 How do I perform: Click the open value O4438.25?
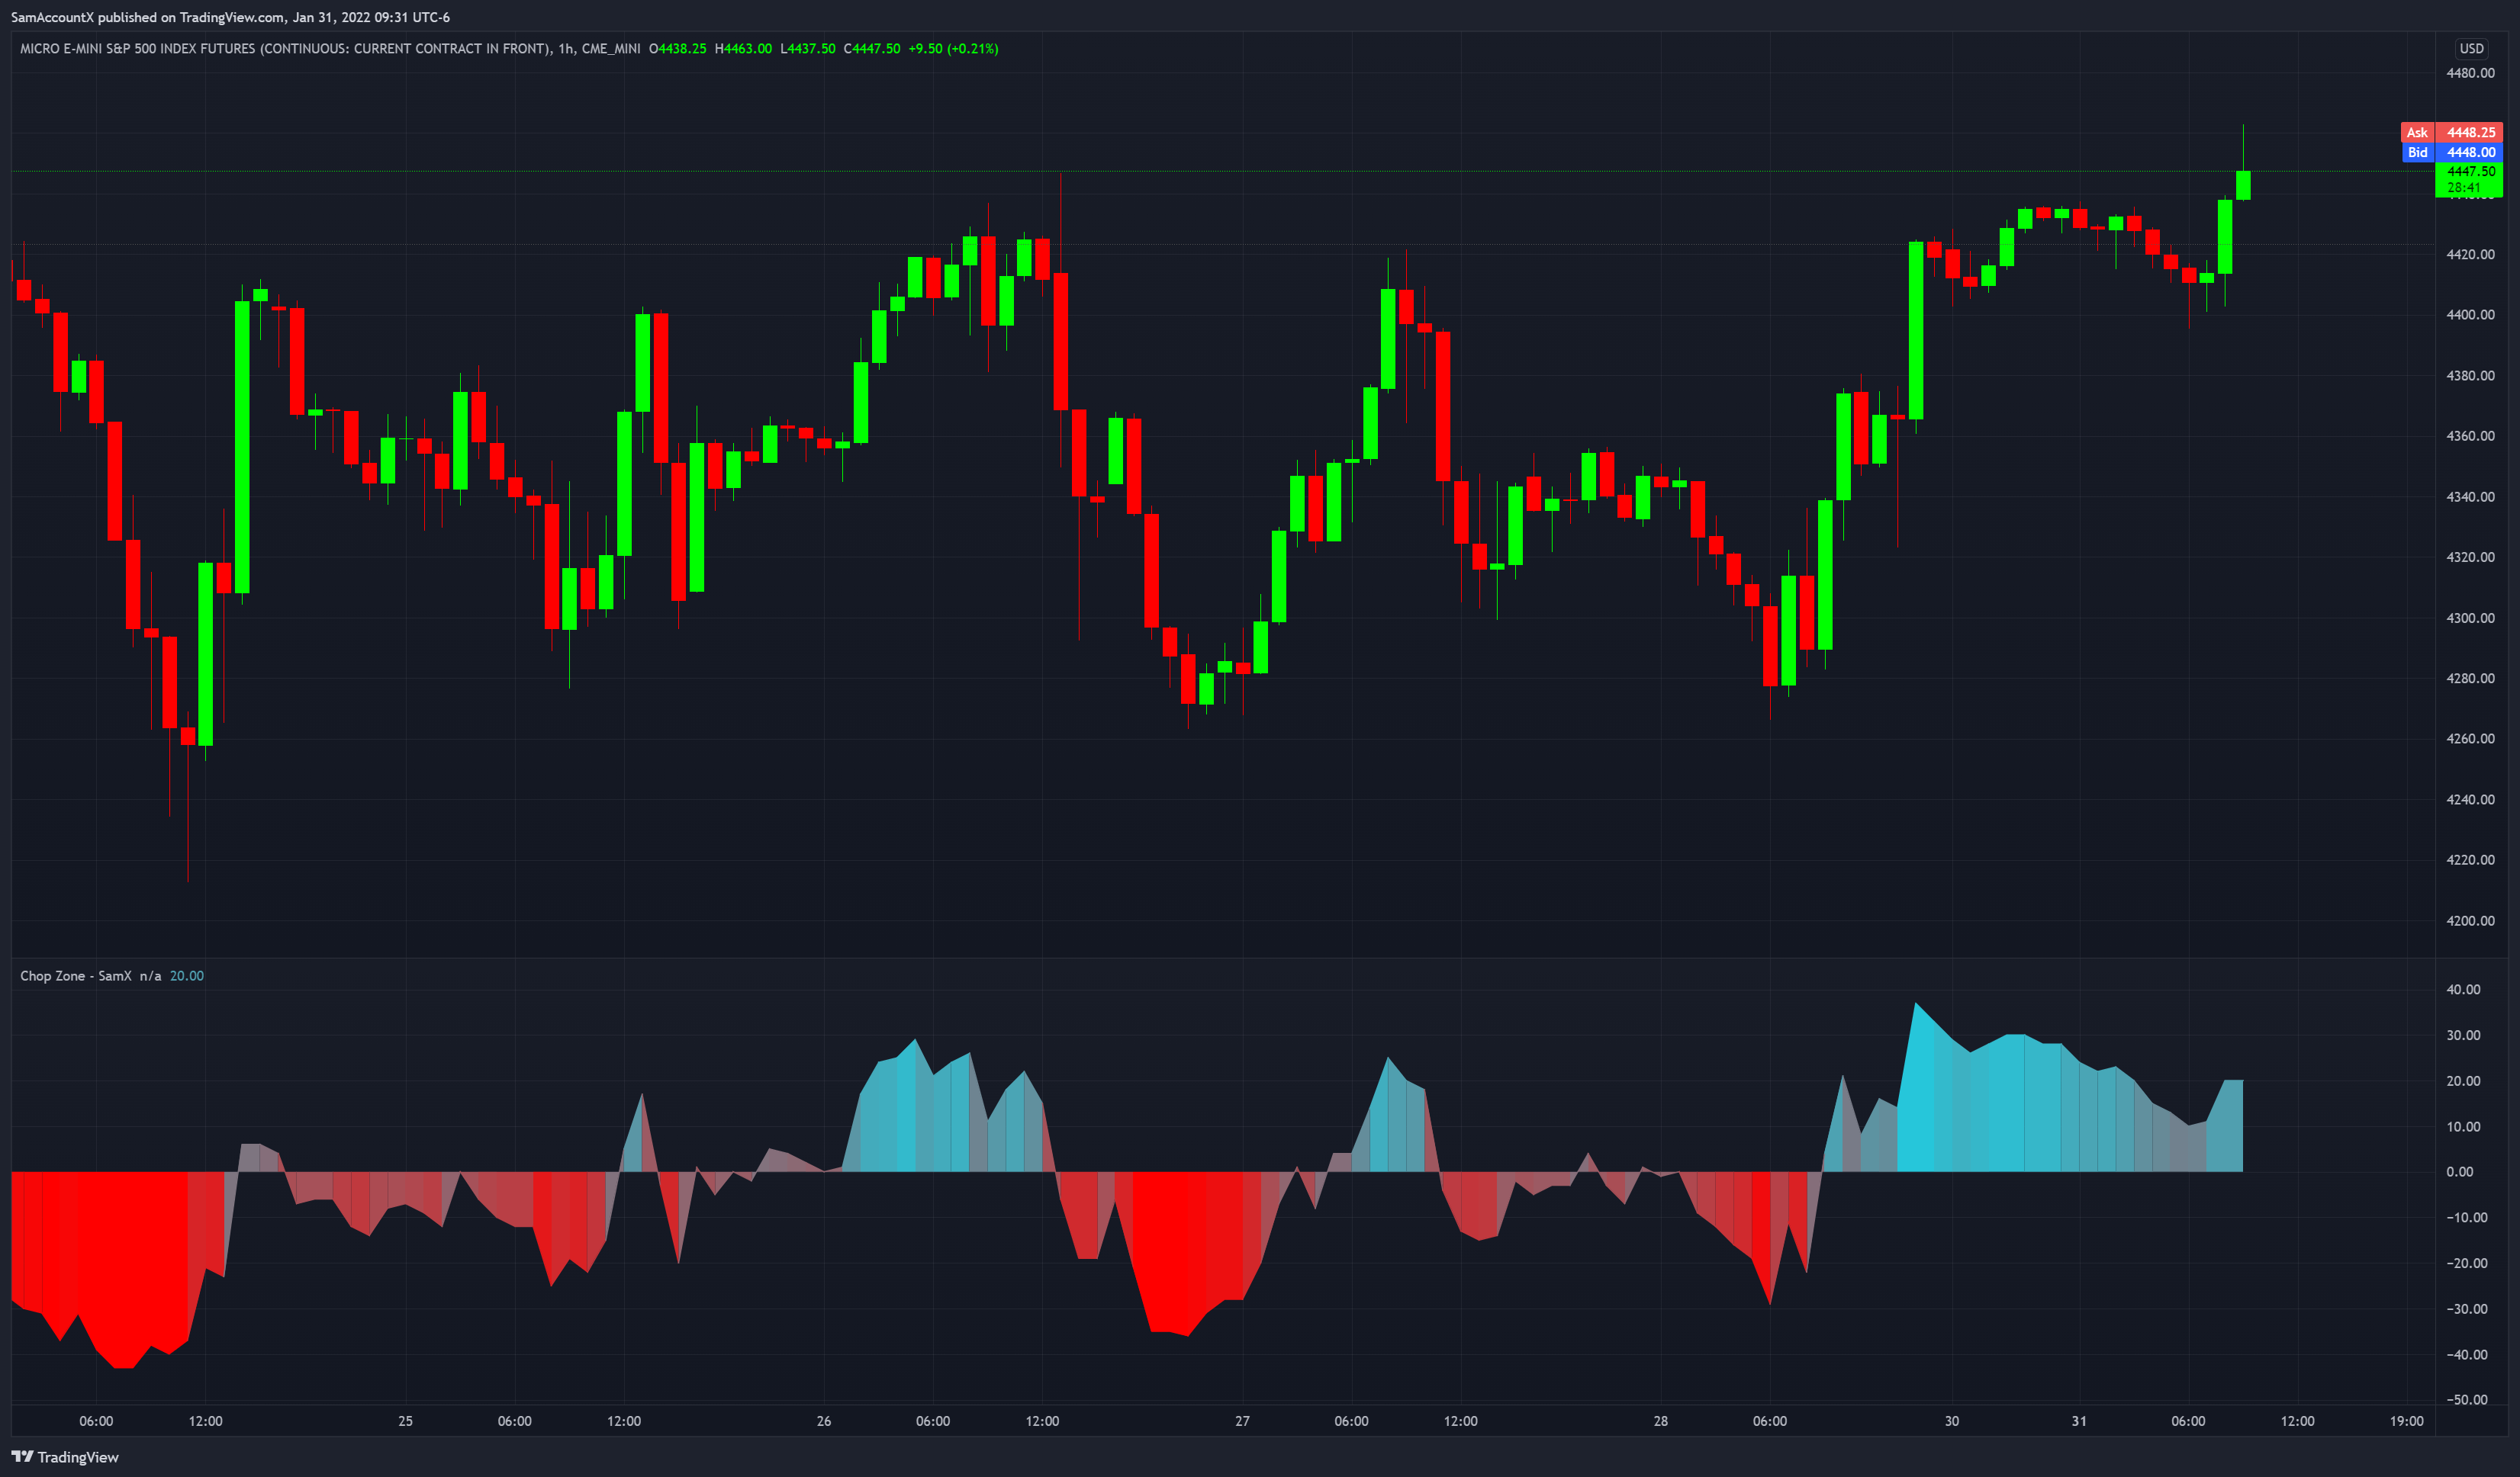677,48
